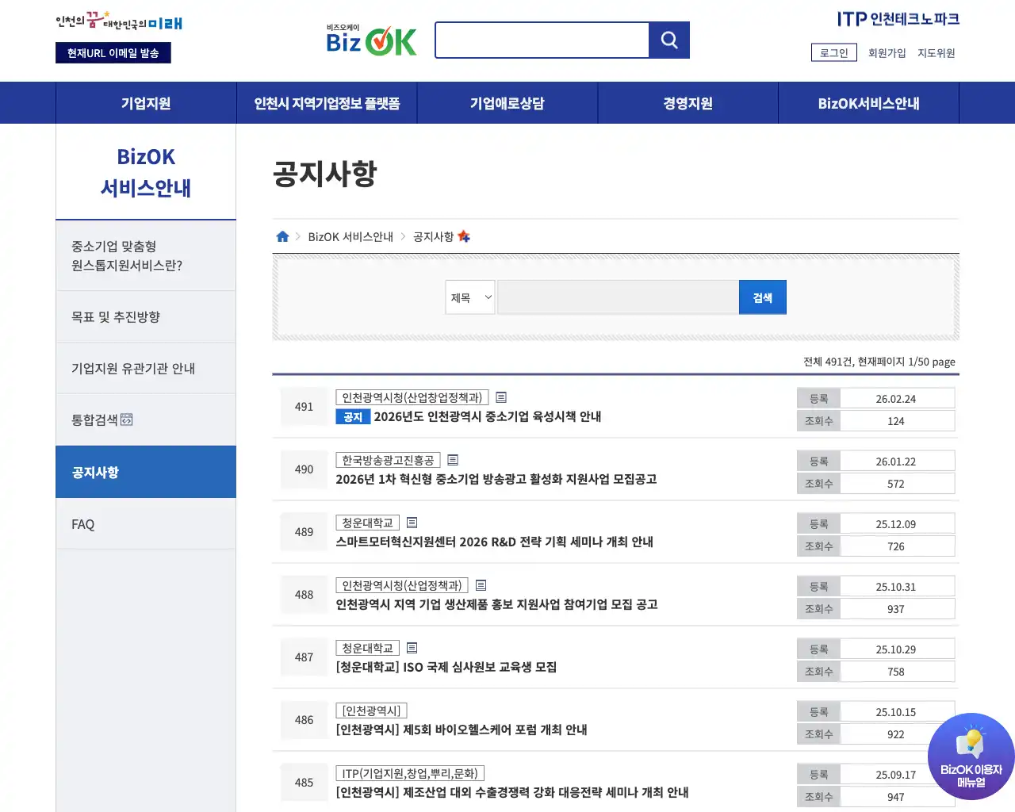Click the 인천의 꿈 slogan logo
The height and width of the screenshot is (812, 1015).
pyautogui.click(x=117, y=22)
